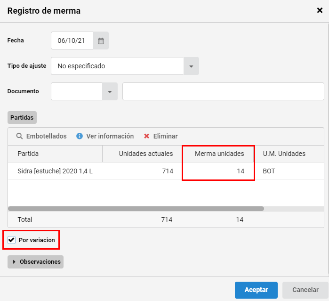Click the Ver información toolbar label
The height and width of the screenshot is (301, 329).
pos(110,136)
